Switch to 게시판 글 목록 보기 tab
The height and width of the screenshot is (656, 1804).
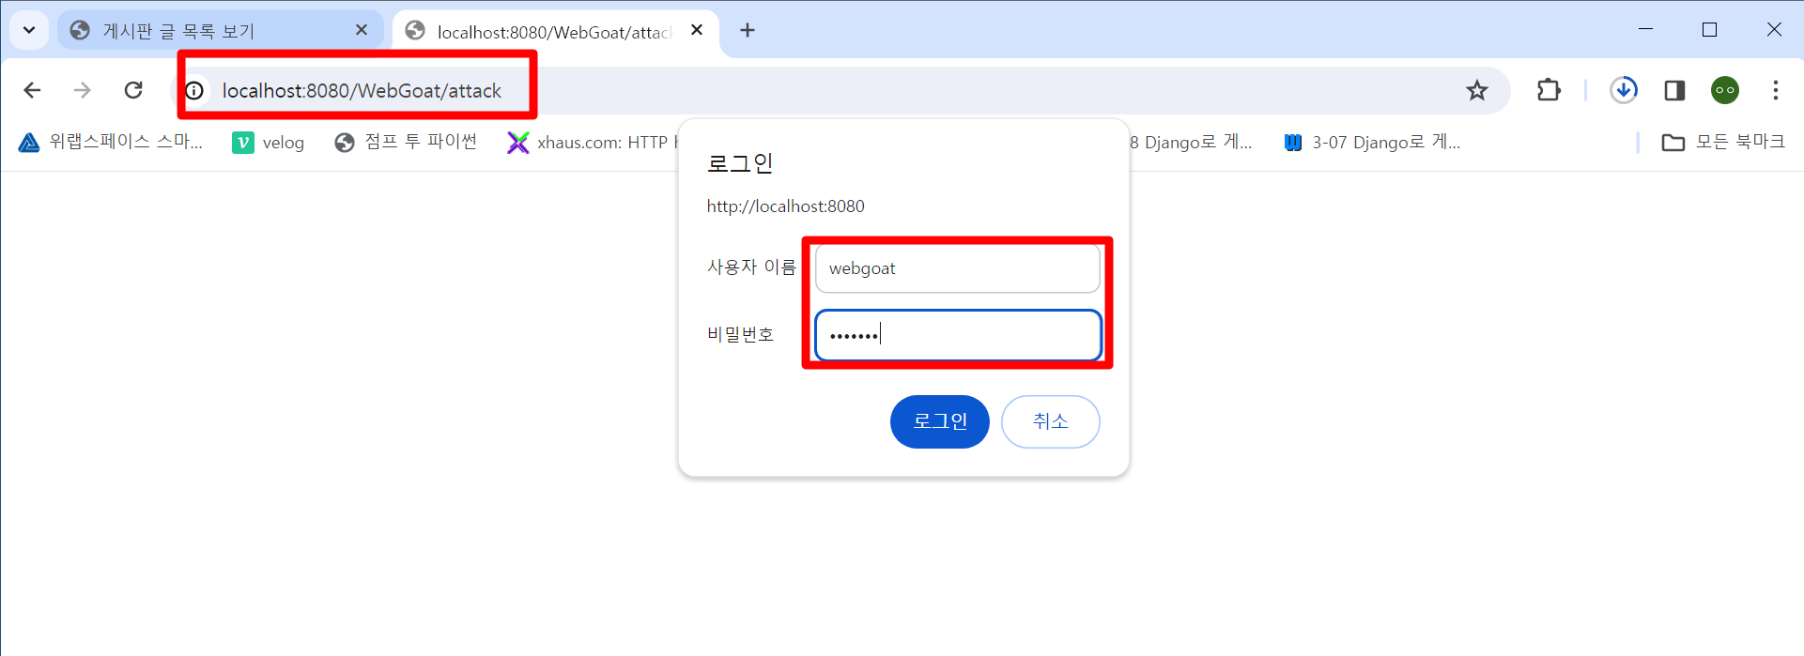[221, 31]
